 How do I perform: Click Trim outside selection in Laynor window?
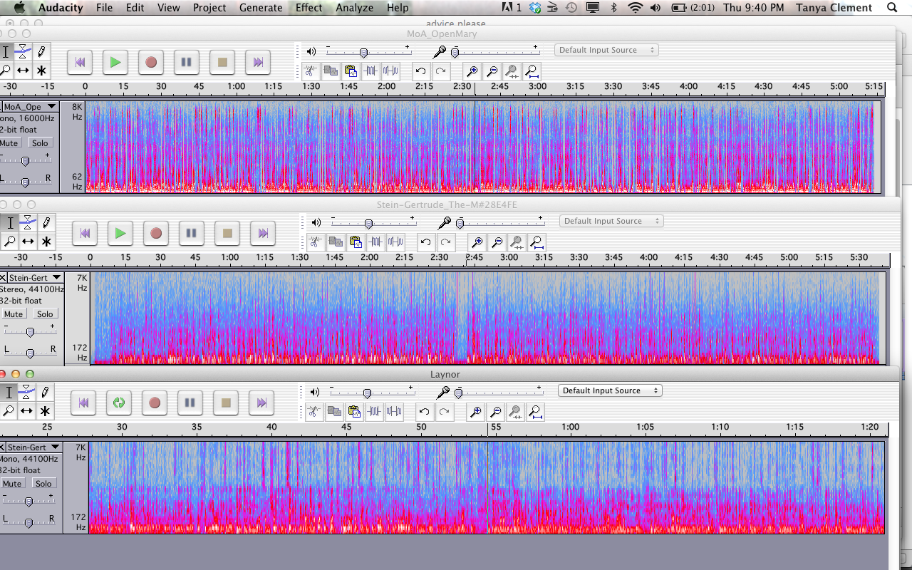tap(374, 411)
